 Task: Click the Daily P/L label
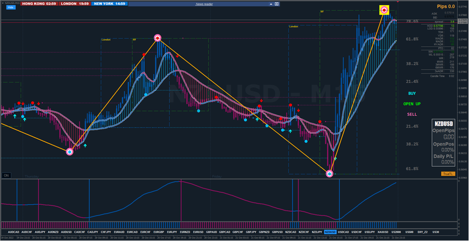(x=444, y=156)
